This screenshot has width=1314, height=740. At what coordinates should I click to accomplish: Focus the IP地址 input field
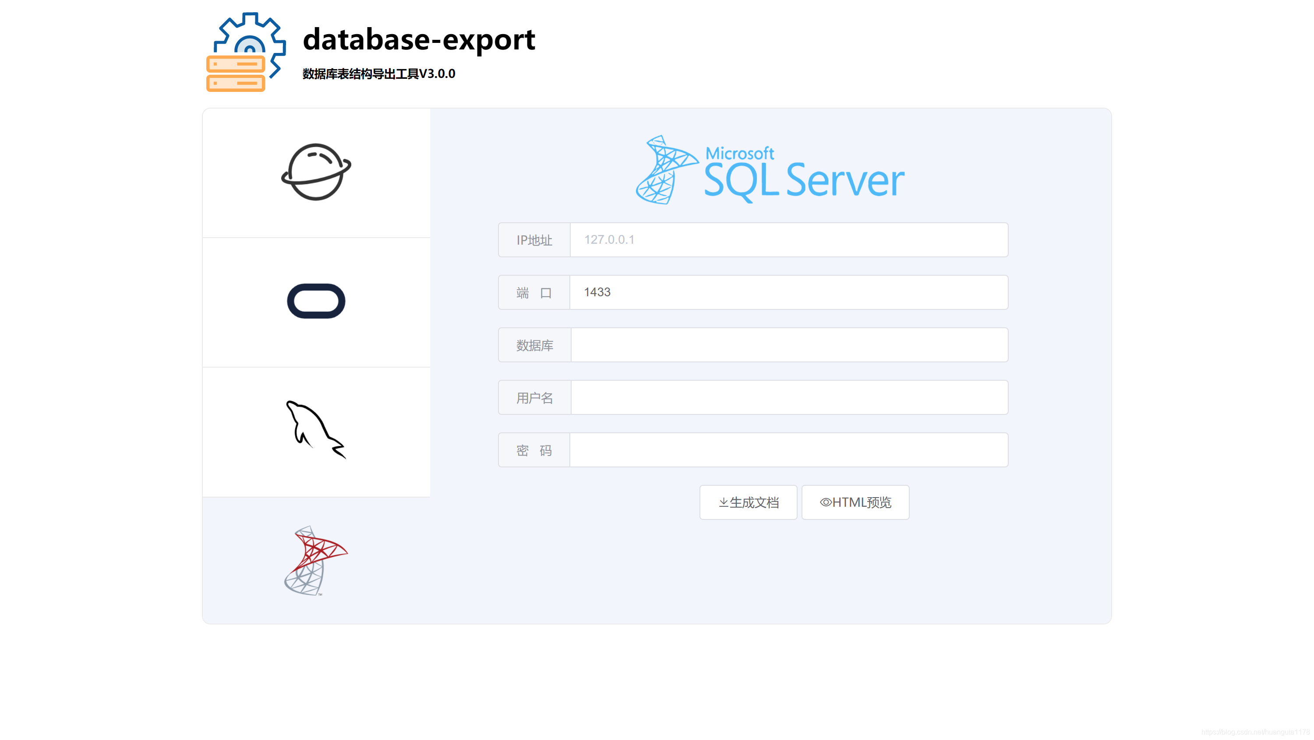pyautogui.click(x=789, y=239)
